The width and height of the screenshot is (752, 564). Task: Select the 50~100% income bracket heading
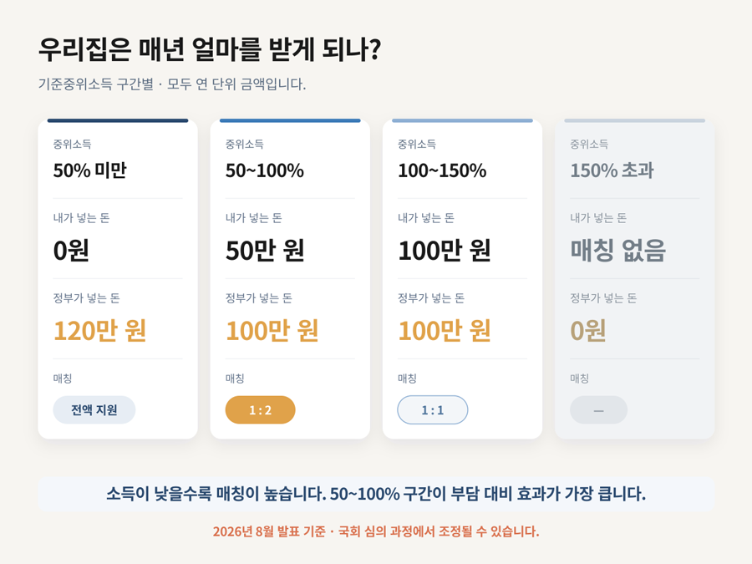[x=264, y=170]
